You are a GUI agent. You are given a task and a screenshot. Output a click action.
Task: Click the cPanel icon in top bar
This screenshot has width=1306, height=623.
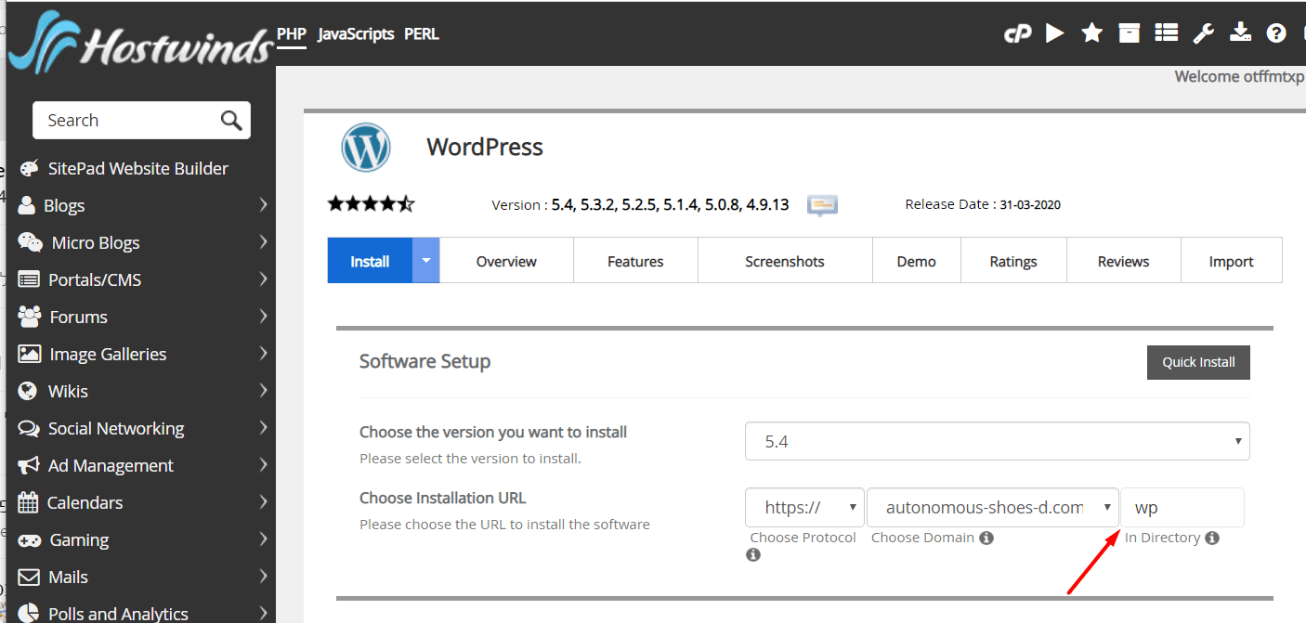(x=1017, y=34)
